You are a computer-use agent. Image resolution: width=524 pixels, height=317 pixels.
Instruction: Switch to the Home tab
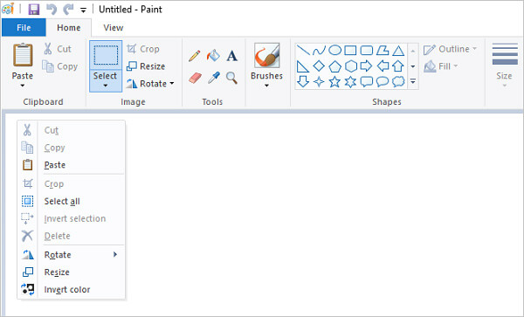[x=68, y=27]
